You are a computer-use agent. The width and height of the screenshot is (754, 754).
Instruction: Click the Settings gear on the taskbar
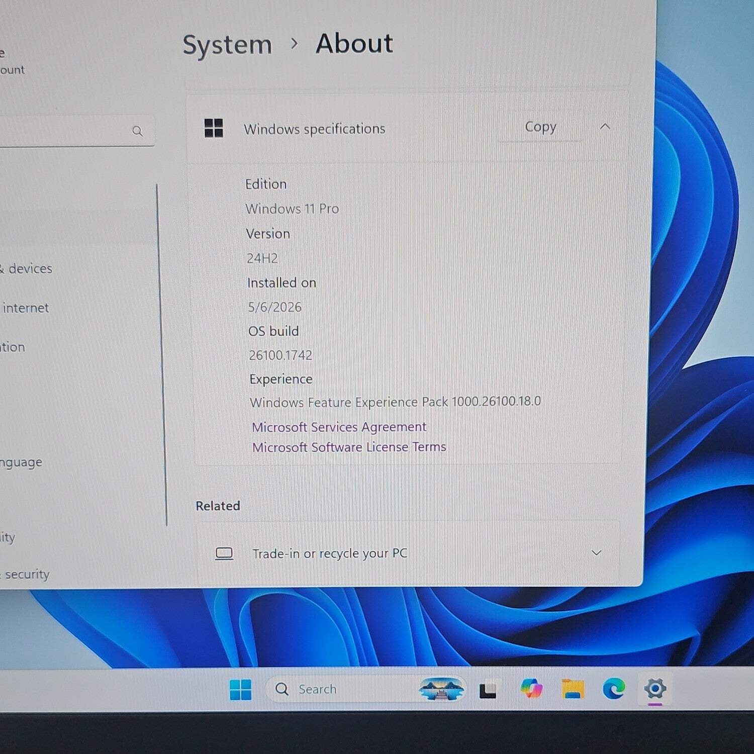(x=655, y=688)
